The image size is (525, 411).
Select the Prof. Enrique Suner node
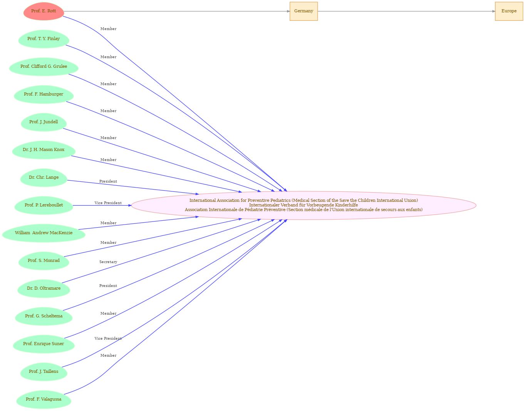(44, 344)
